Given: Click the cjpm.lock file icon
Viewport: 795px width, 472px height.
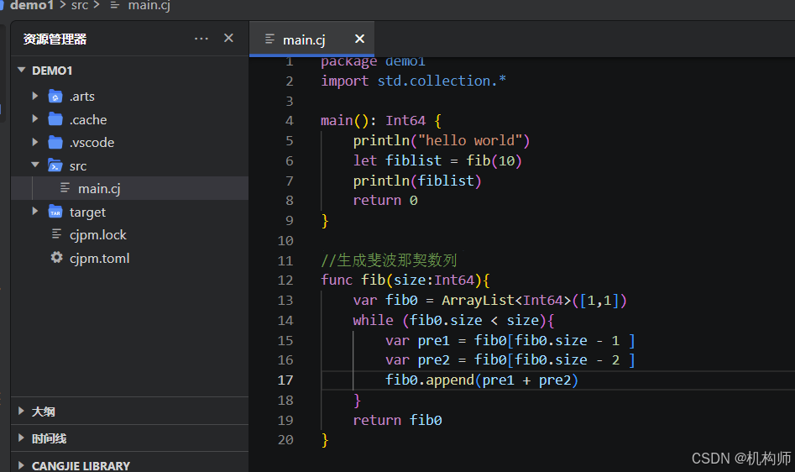Looking at the screenshot, I should coord(57,233).
